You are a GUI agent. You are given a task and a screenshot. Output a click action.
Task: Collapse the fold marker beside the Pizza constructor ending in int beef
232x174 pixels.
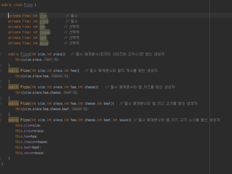(x=1, y=103)
